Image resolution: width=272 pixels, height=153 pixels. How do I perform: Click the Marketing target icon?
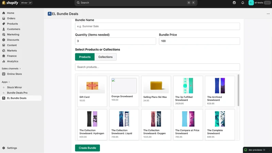pos(4,35)
